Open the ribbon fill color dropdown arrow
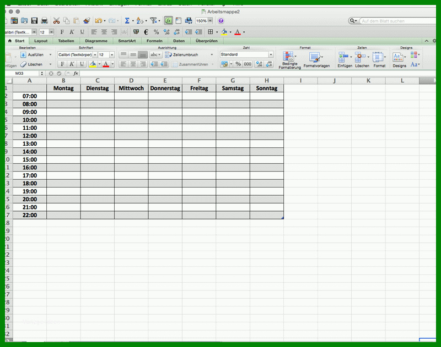Screen dimensions: 441x347 pos(99,64)
